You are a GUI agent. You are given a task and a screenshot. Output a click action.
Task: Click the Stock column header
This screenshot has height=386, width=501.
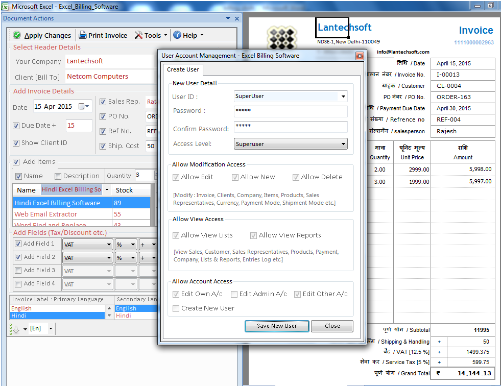131,190
